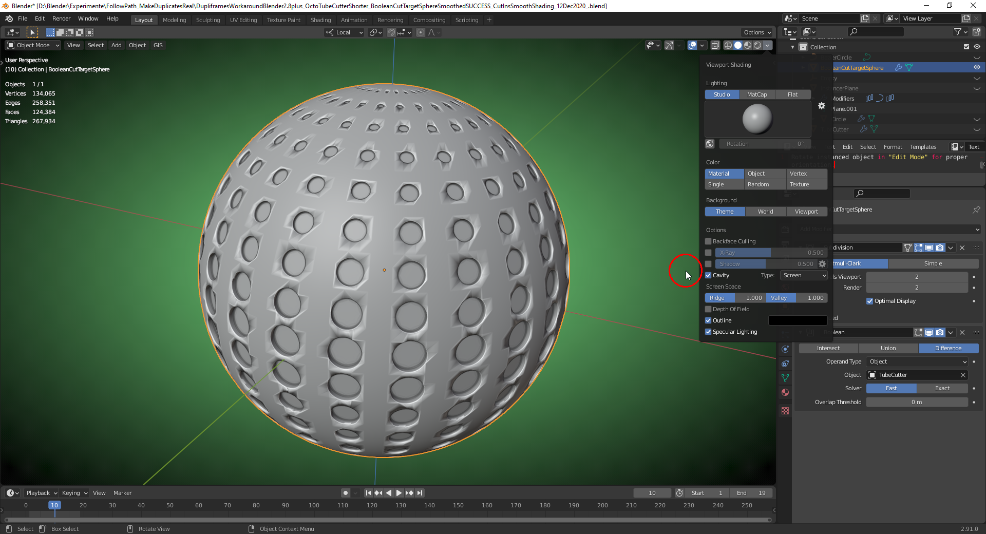
Task: Open the Outliner filter dropdown
Action: pyautogui.click(x=960, y=32)
